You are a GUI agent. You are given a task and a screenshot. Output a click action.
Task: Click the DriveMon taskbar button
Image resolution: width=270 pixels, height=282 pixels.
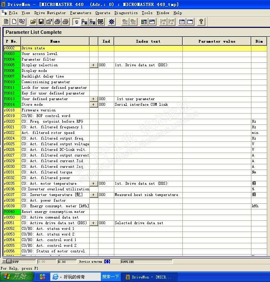pos(149,277)
